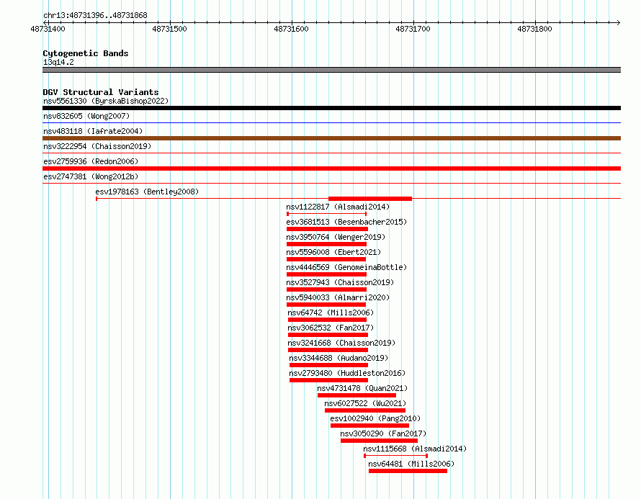Viewport: 641px width, 499px height.
Task: Open nsv832605 (Wong2007) variant label
Action: coord(86,116)
